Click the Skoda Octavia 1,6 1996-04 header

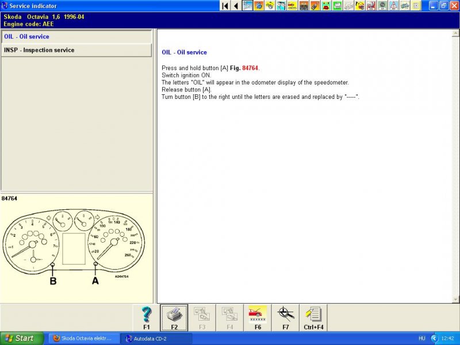coord(44,17)
